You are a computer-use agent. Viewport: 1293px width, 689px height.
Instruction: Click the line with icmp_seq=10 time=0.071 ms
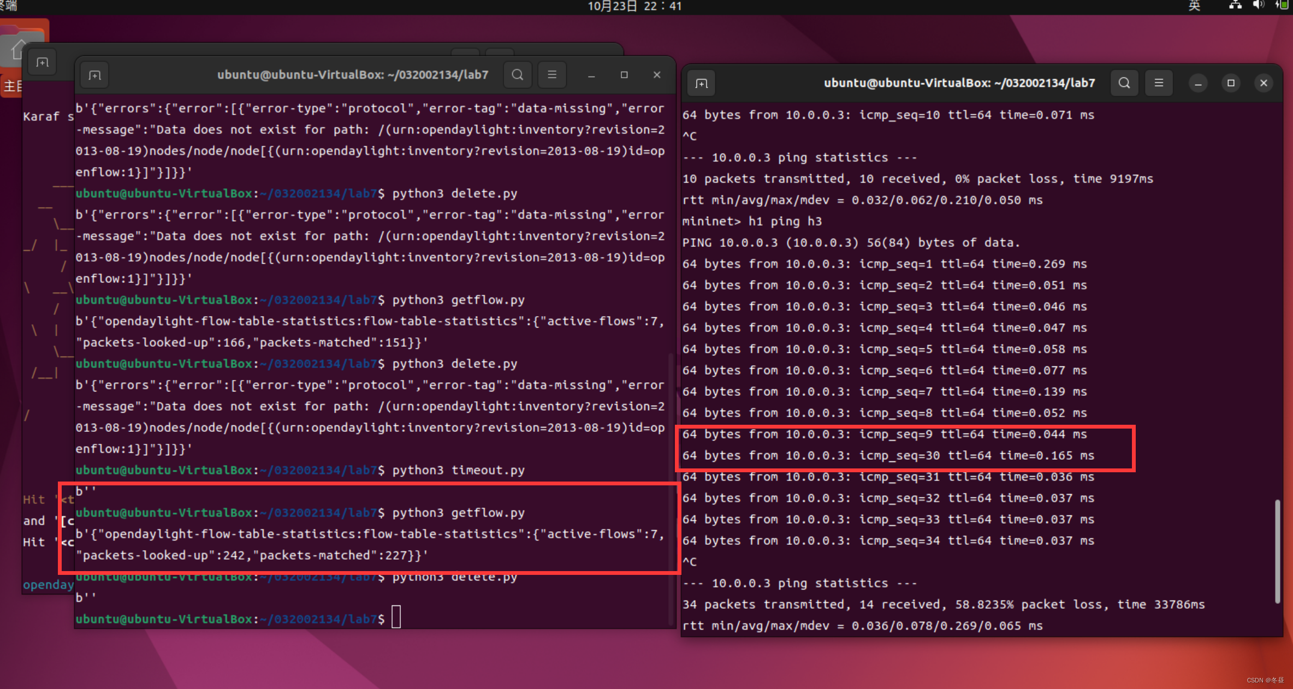(888, 115)
